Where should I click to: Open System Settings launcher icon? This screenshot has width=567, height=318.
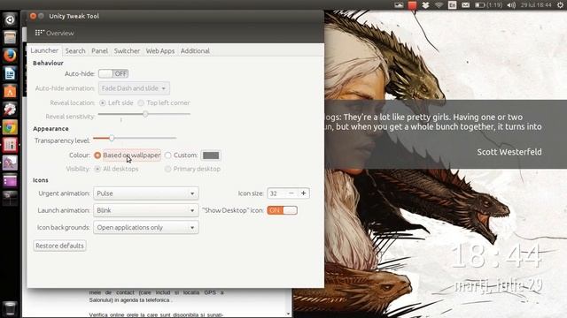10,110
